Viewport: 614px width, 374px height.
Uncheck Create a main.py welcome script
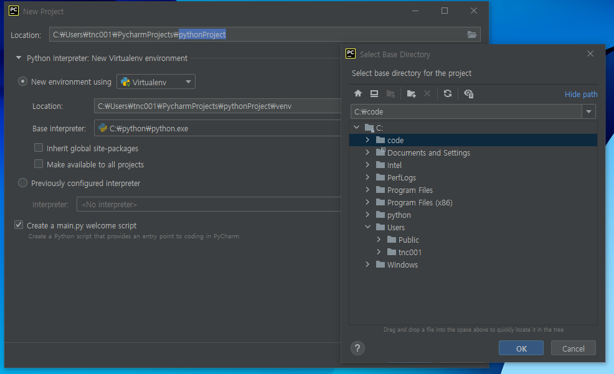tap(19, 225)
